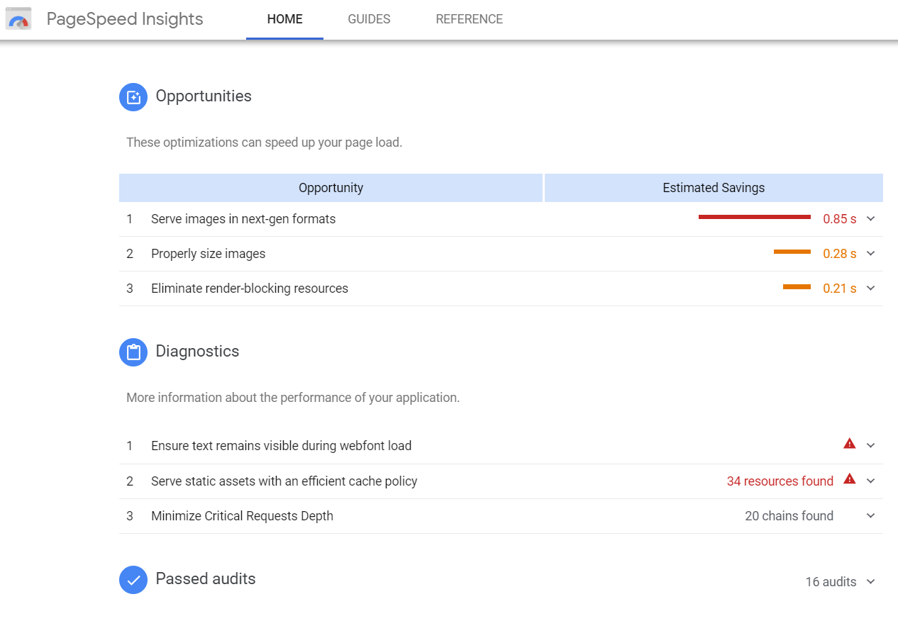Click the Passed audits checkmark icon
This screenshot has height=621, width=898.
(133, 580)
